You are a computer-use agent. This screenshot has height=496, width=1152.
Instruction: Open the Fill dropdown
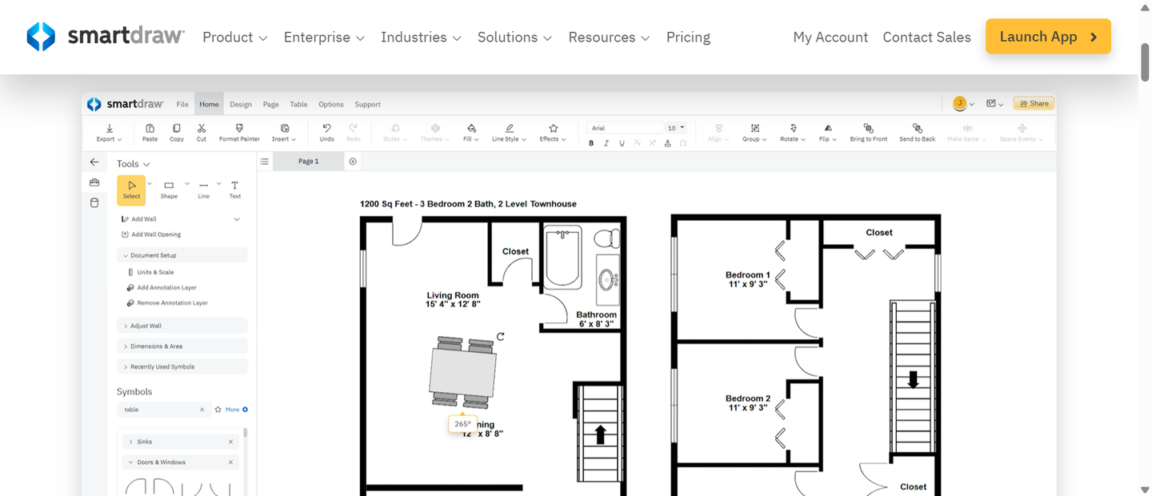click(471, 133)
